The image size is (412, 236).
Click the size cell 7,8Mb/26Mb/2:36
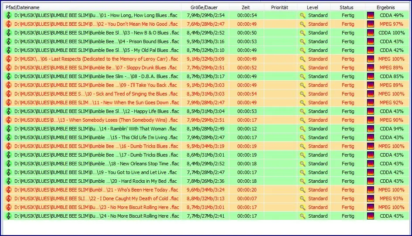pyautogui.click(x=205, y=181)
